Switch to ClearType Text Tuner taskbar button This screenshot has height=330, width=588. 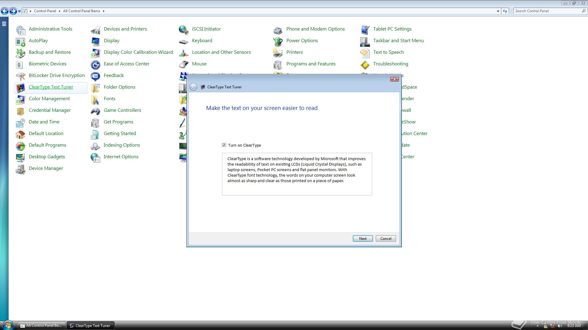pos(91,326)
